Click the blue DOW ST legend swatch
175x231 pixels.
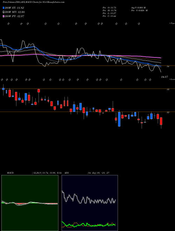tap(3, 8)
